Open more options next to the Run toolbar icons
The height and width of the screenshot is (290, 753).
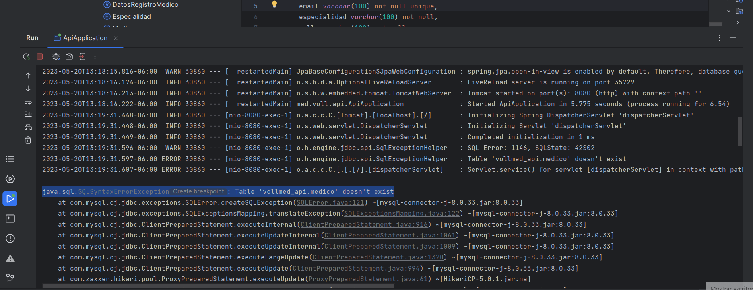tap(95, 56)
